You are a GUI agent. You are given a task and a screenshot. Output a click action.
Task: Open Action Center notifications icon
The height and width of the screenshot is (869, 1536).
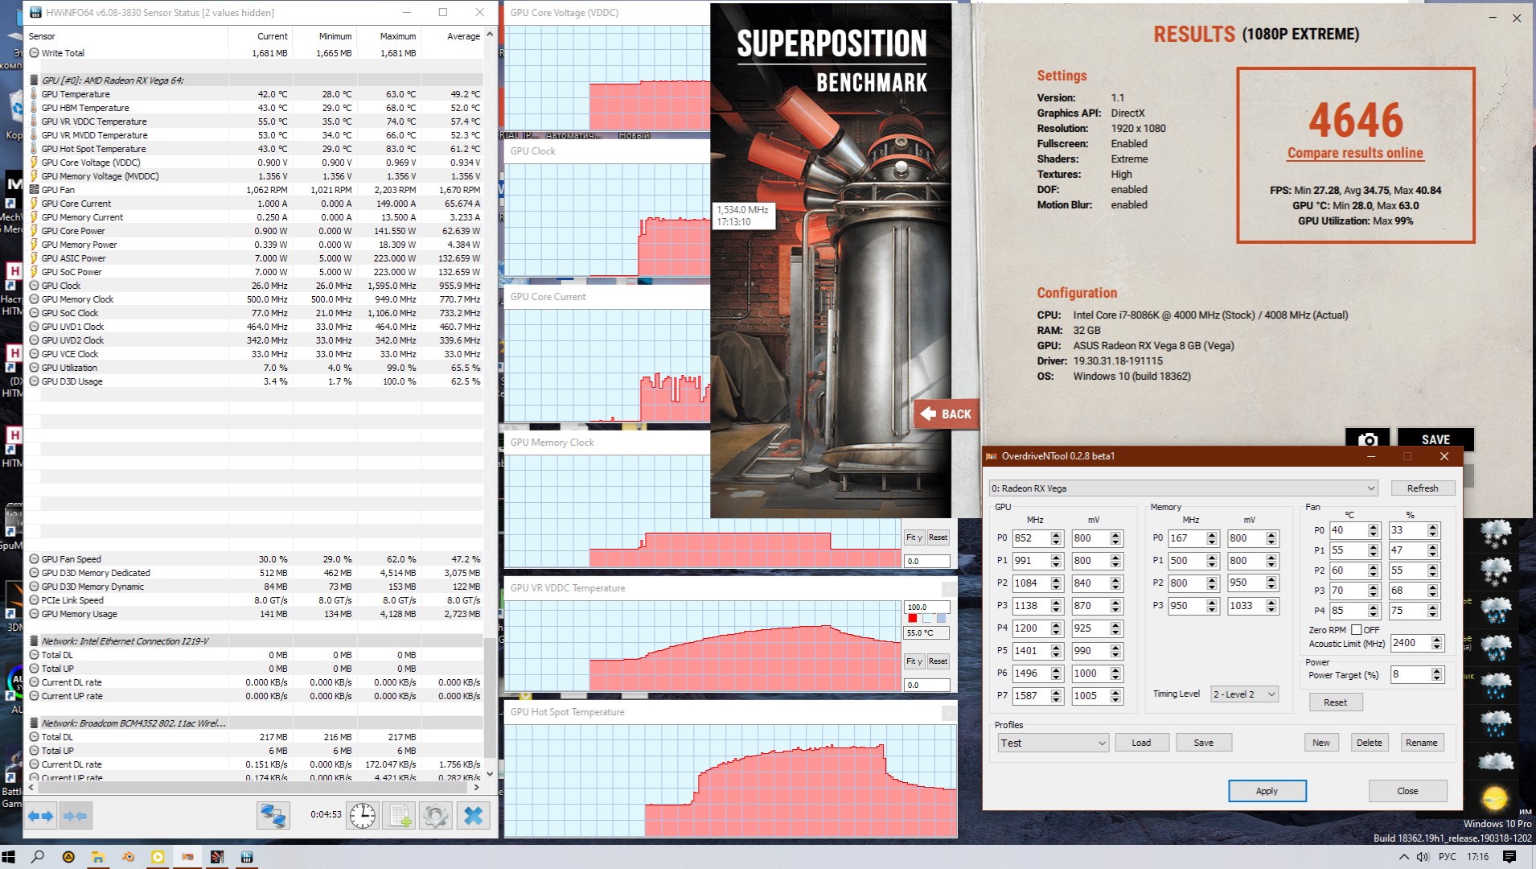(1509, 857)
